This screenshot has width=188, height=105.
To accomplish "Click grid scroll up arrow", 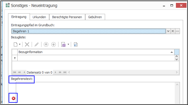I will tap(176, 57).
